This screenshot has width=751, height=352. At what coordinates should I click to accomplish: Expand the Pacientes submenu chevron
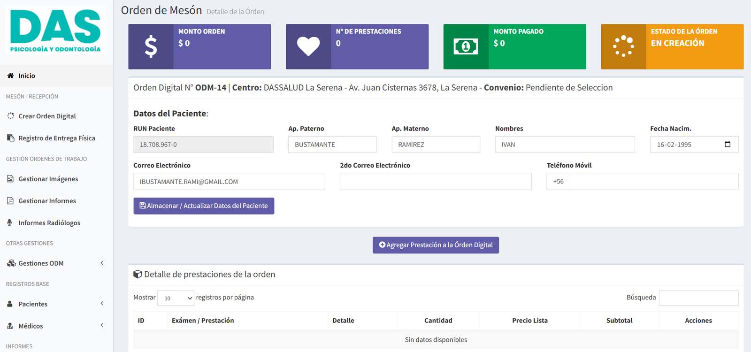102,304
